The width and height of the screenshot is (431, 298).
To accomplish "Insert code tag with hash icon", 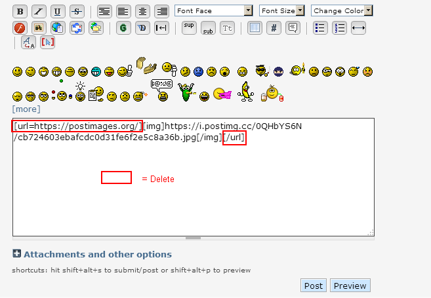I will (x=274, y=28).
